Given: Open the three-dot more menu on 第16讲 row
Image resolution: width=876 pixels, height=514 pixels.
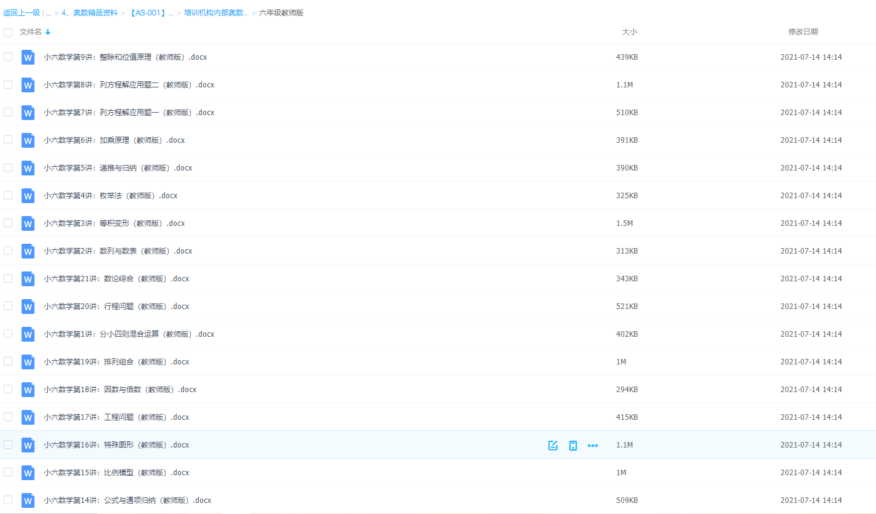Looking at the screenshot, I should pyautogui.click(x=593, y=445).
